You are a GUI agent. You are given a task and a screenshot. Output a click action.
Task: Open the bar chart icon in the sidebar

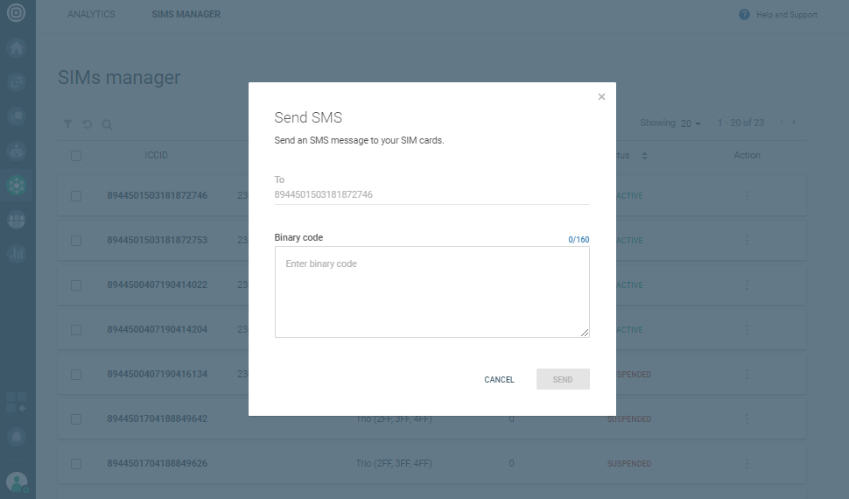coord(17,253)
